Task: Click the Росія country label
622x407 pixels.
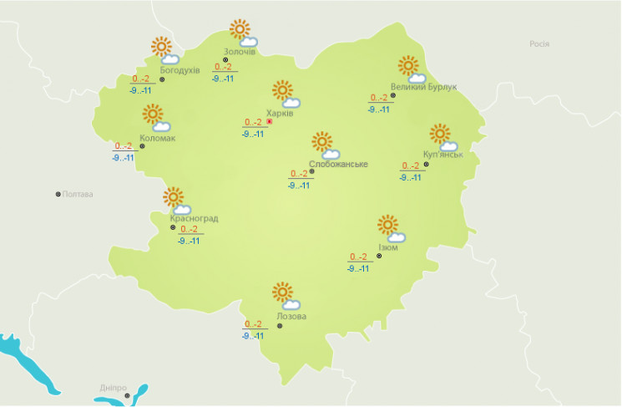Action: pos(539,44)
